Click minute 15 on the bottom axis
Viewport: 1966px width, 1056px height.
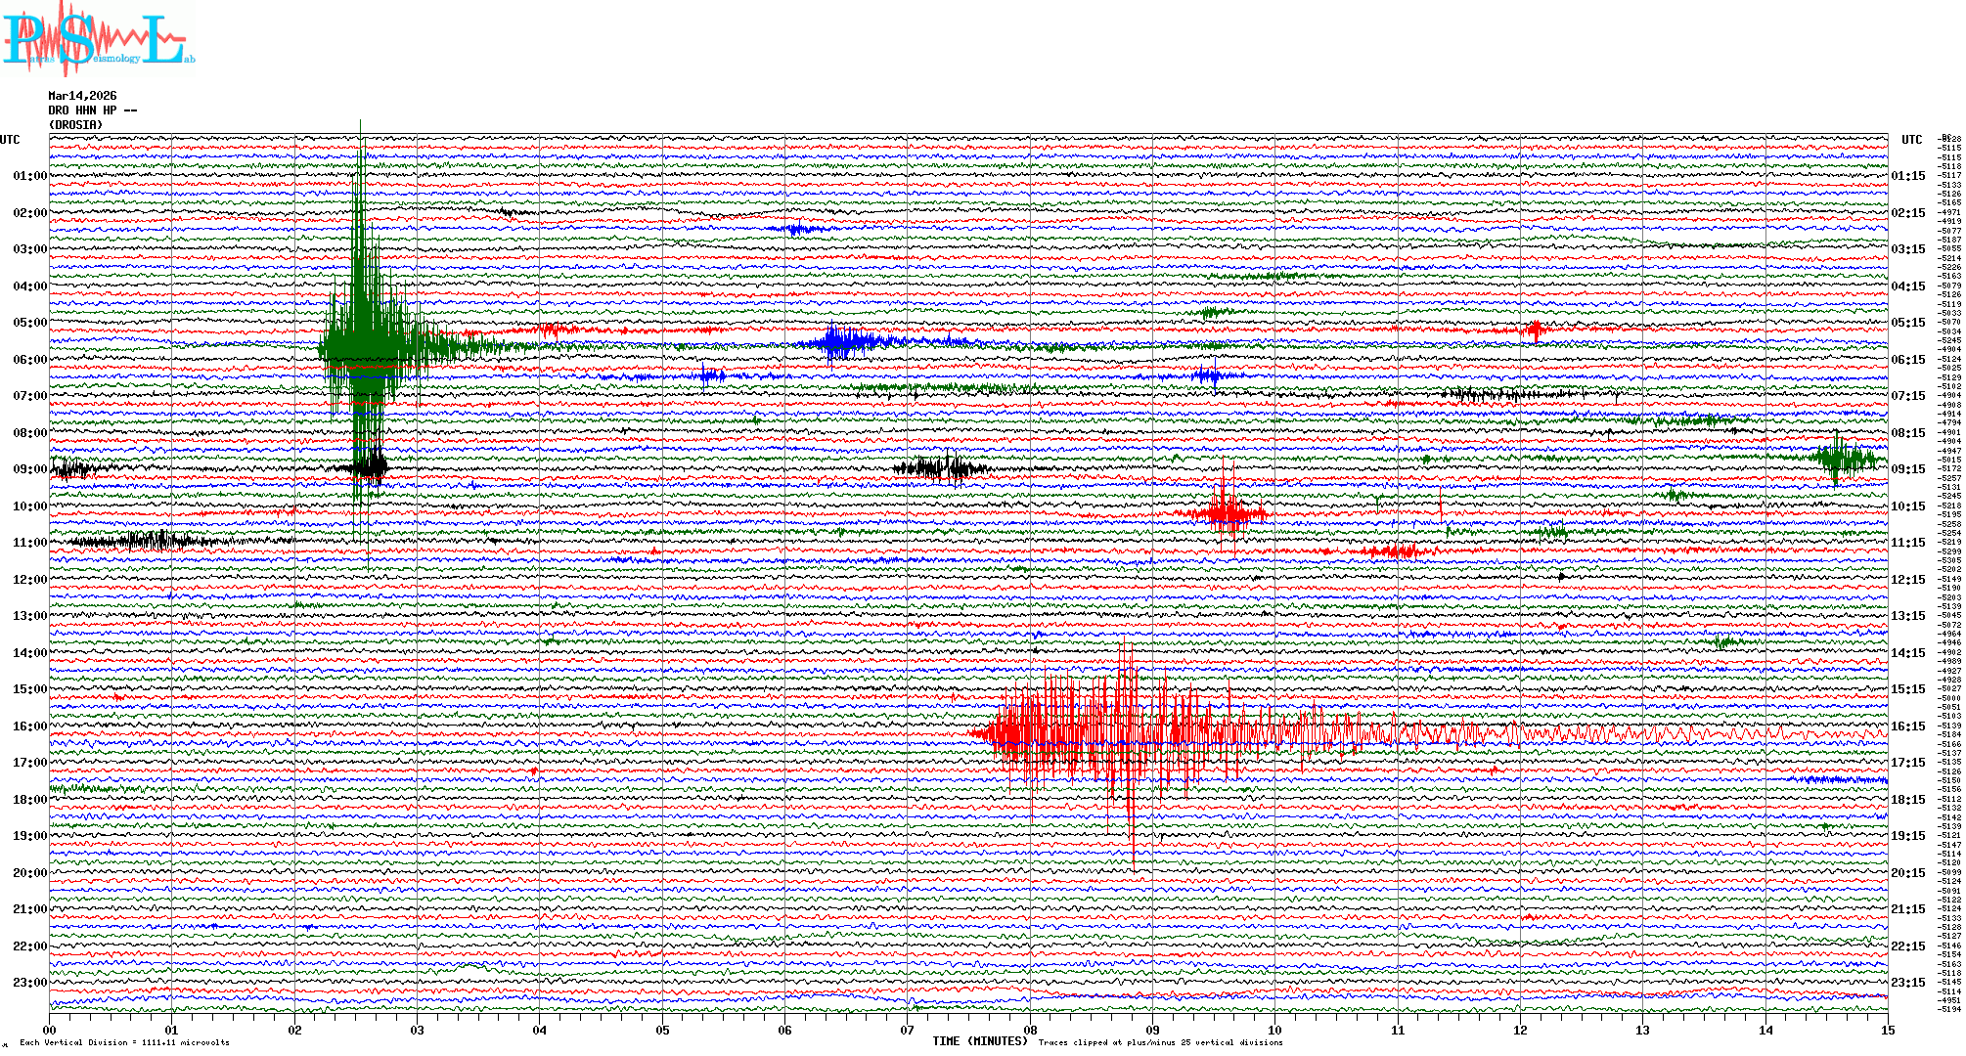pyautogui.click(x=1887, y=1030)
